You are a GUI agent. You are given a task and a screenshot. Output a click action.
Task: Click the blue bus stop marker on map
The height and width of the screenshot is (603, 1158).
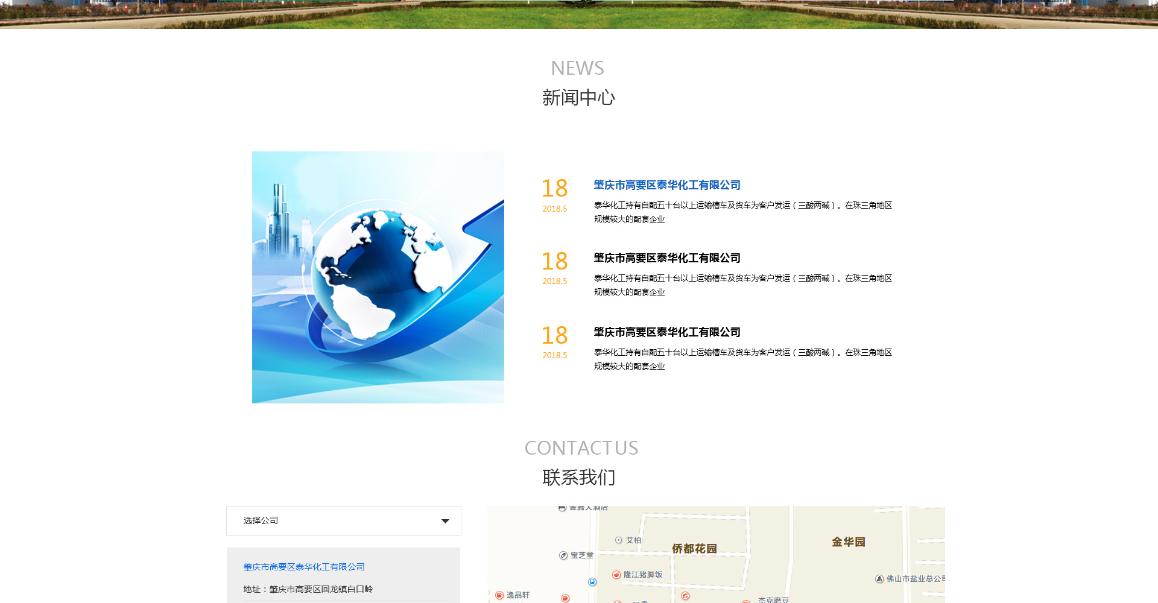pos(592,582)
